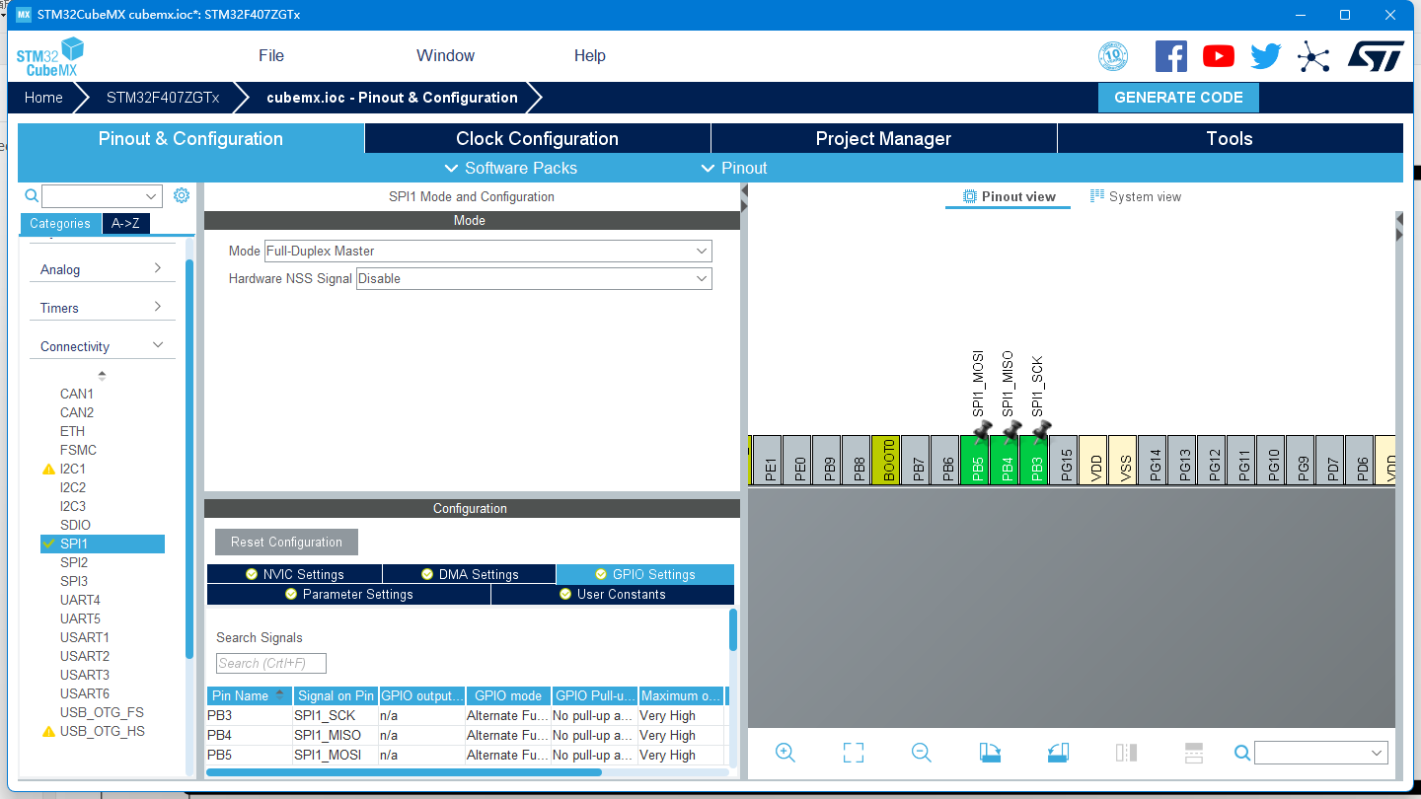Select CAN1 in the Connectivity list
The image size is (1421, 799).
point(77,394)
